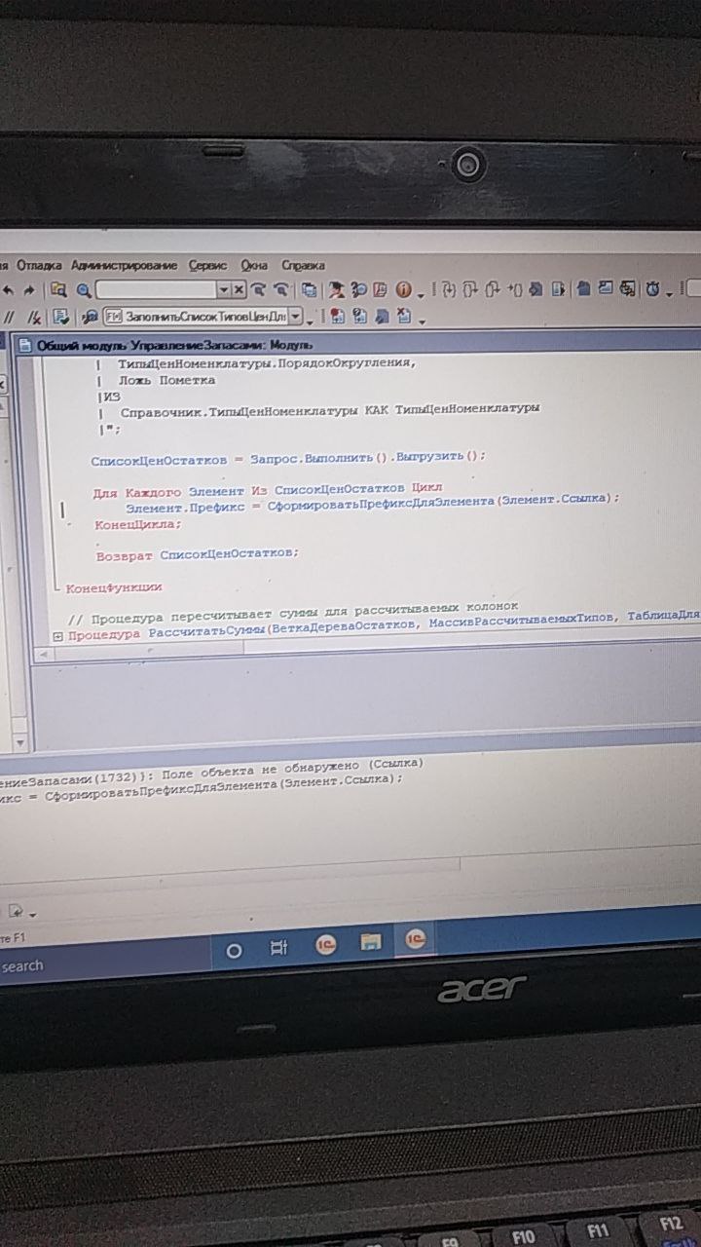Open File Explorer from the taskbar
Image resolution: width=701 pixels, height=1247 pixels.
pos(370,942)
